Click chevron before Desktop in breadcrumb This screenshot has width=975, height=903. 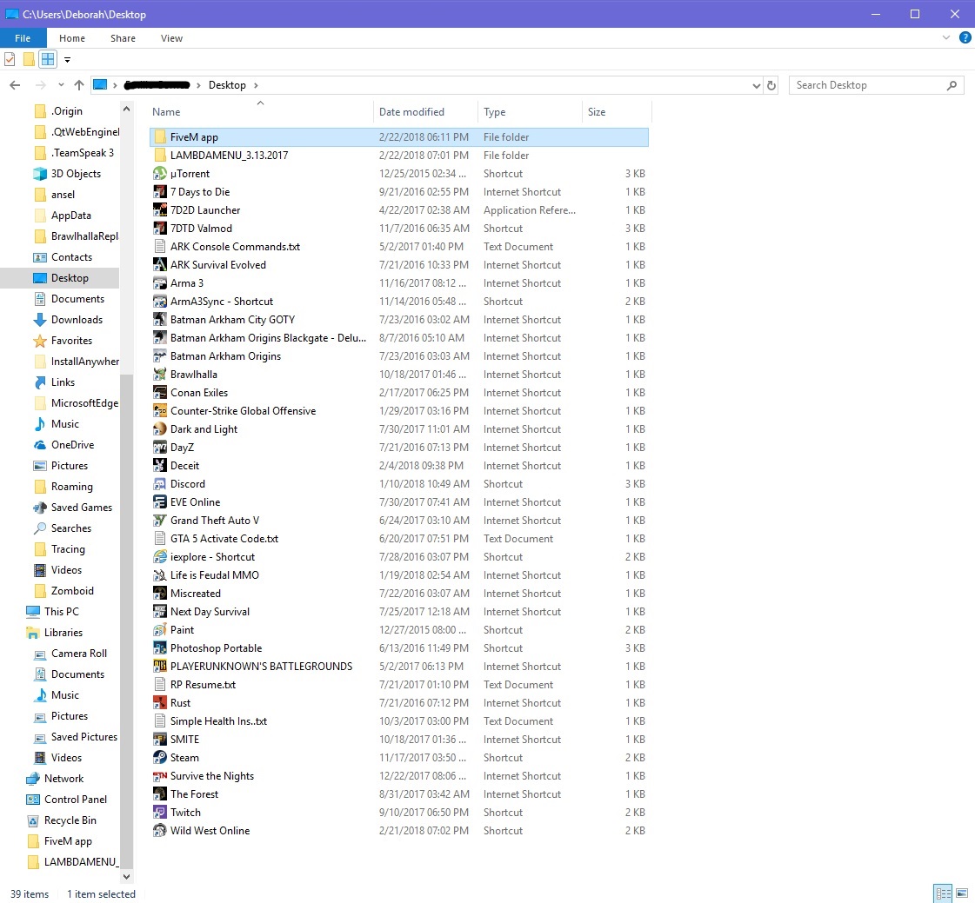(198, 85)
